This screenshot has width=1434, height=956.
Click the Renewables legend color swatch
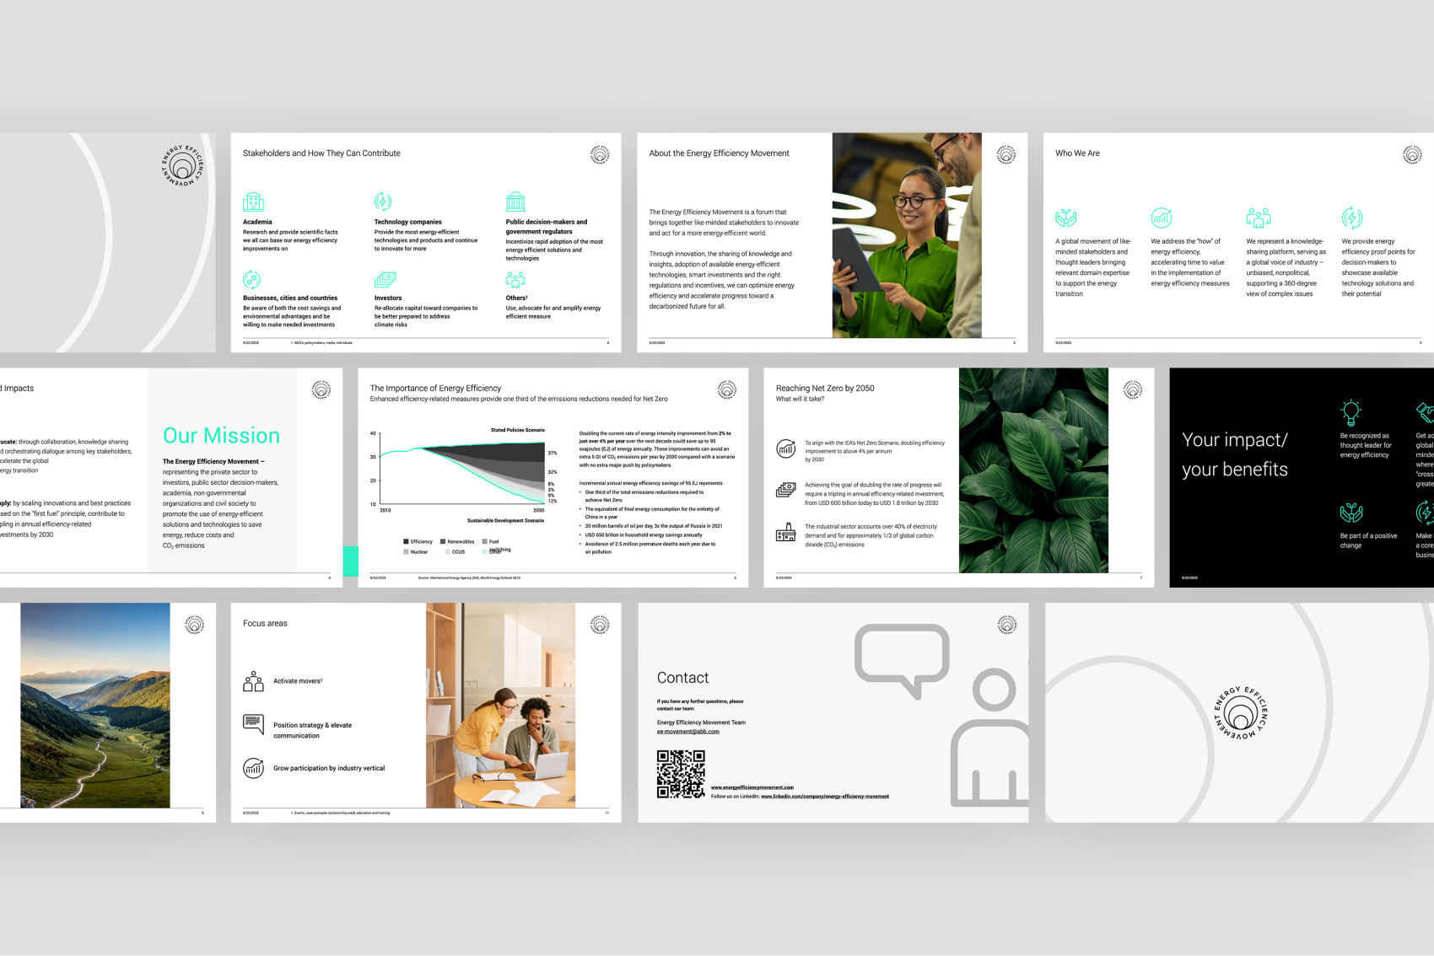coord(443,541)
